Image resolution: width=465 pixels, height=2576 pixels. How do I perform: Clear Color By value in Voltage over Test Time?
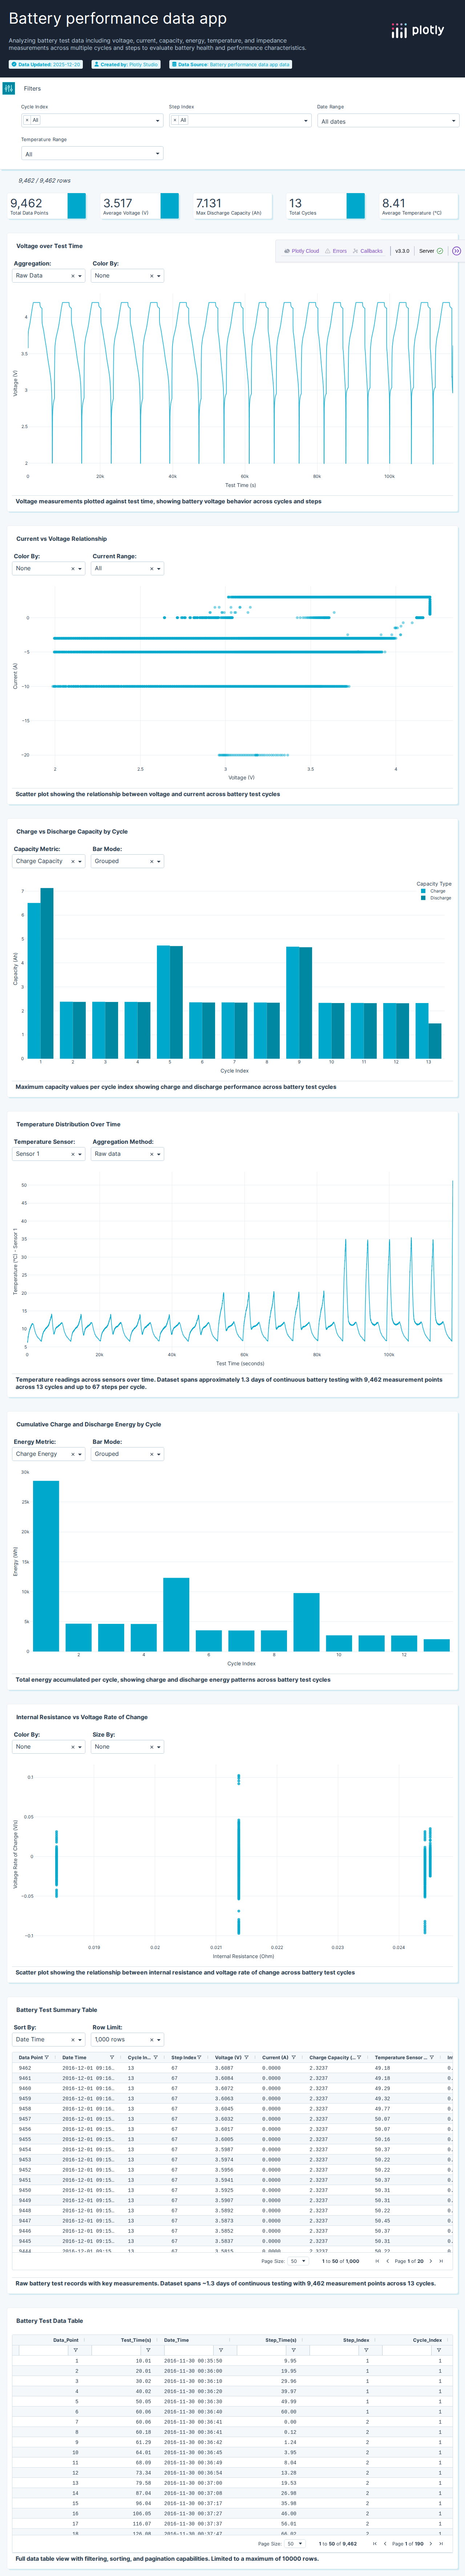pos(152,276)
